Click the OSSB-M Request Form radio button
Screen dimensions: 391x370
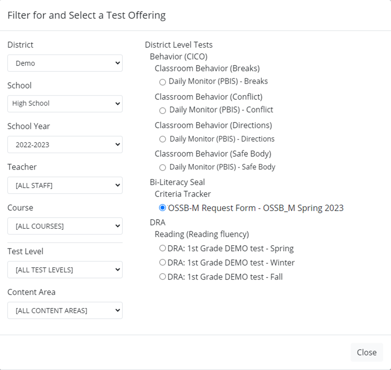(162, 208)
